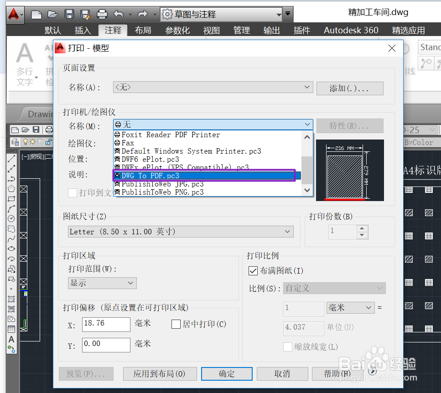Open the 默认 ribbon tab
Viewport: 441px width, 393px height.
pos(52,30)
